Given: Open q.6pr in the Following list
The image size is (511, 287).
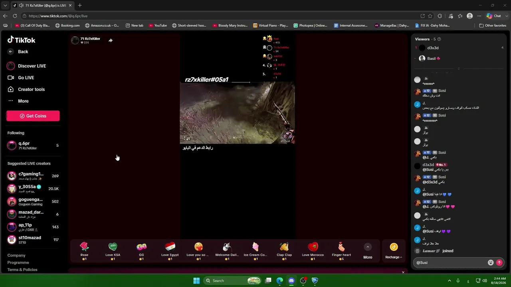Looking at the screenshot, I should (33, 145).
